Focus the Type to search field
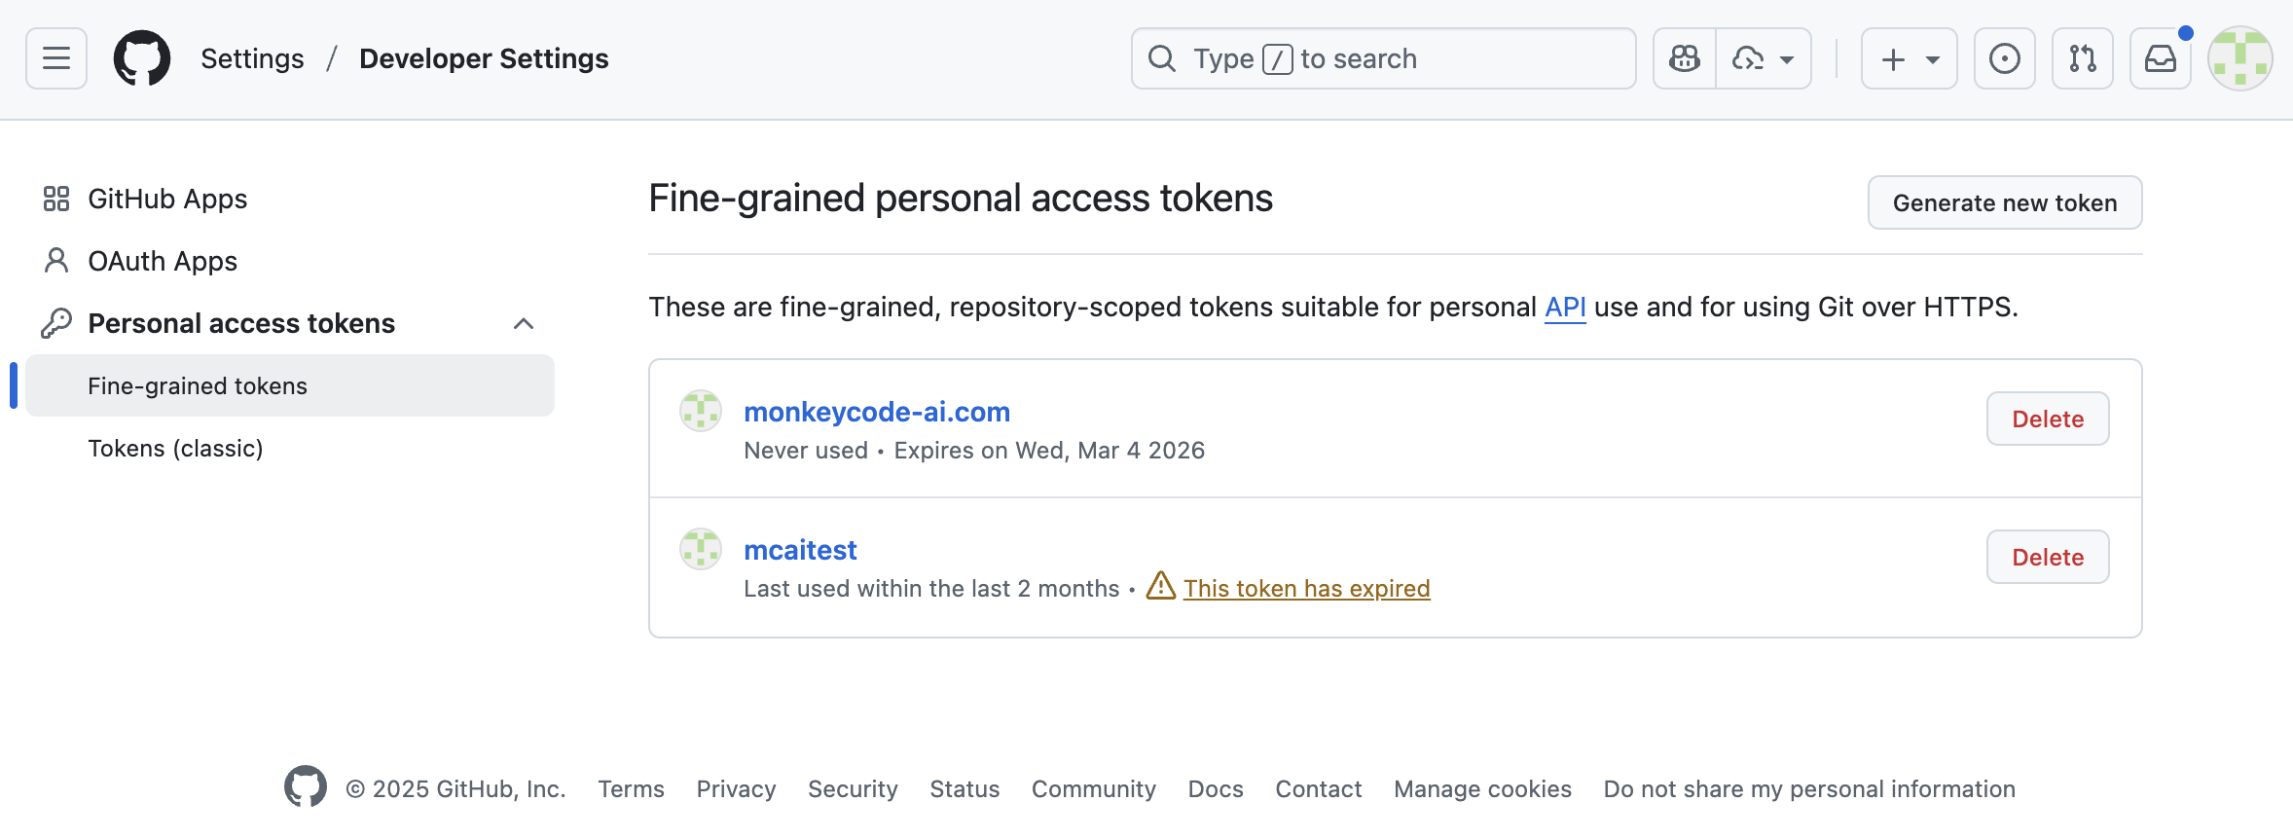Viewport: 2293px width, 839px height. pos(1382,58)
